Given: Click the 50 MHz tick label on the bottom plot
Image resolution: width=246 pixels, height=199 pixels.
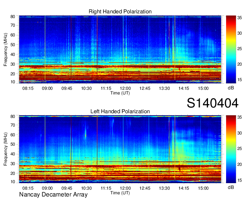Looking at the screenshot, I should (x=13, y=144).
